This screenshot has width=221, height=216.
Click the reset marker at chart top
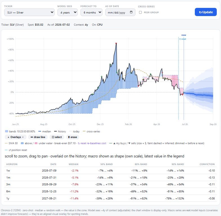point(182,39)
